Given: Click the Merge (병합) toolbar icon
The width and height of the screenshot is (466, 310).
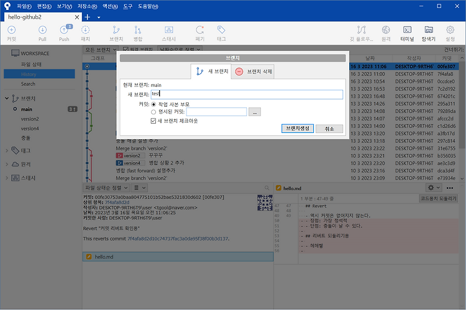Looking at the screenshot, I should [x=137, y=30].
